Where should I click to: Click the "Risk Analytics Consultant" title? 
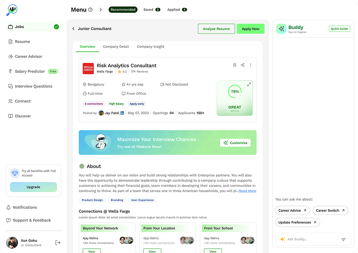click(126, 66)
